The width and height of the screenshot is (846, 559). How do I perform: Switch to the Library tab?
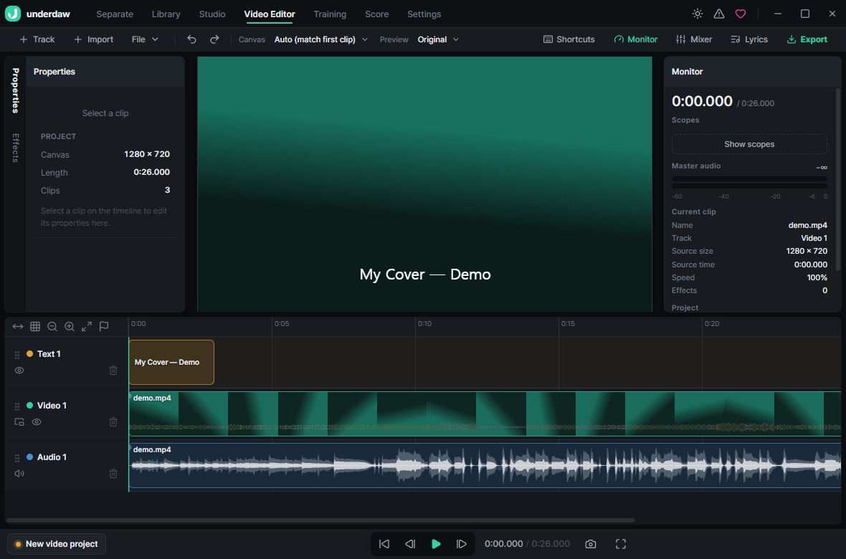[x=166, y=14]
